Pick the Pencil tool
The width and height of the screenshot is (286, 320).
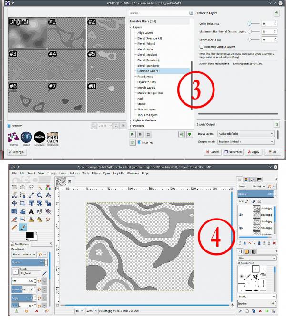(14, 227)
